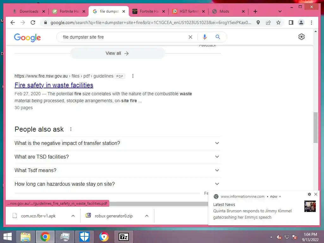
Task: Click into the Google search input field
Action: click(124, 37)
